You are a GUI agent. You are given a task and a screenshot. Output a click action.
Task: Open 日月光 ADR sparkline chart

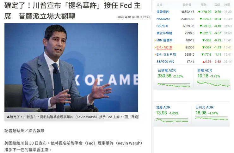click(x=211, y=119)
